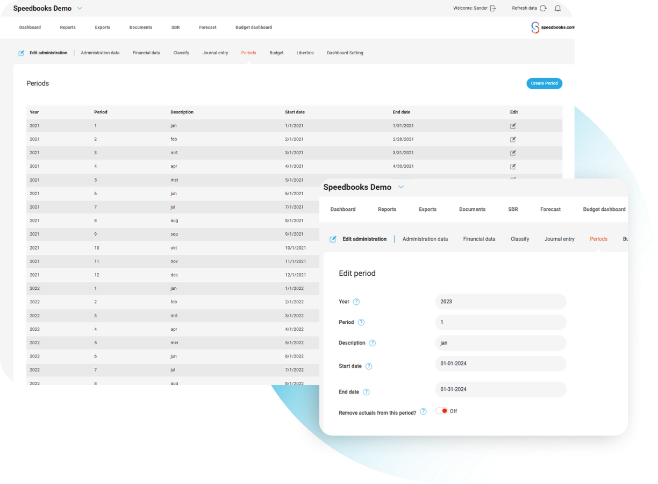Click the speedbooks.com logo
This screenshot has height=484, width=658.
(x=552, y=27)
